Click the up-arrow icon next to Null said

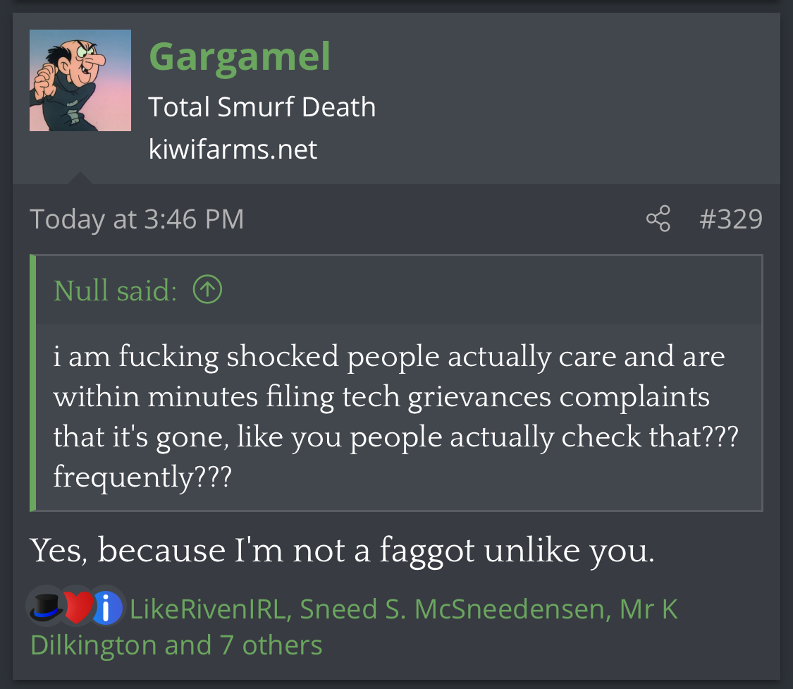207,289
